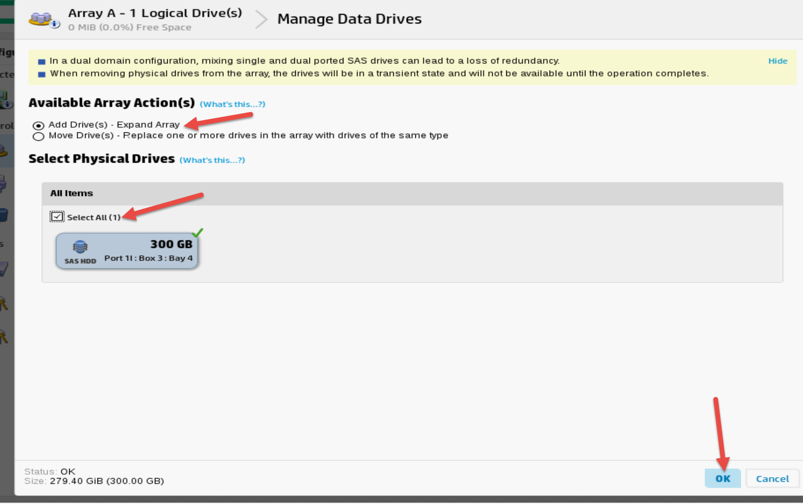Navigate via the Array A breadcrumb header
Image resolution: width=803 pixels, height=504 pixels.
pyautogui.click(x=154, y=13)
